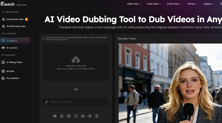Click the Drop your video here upload area
The width and height of the screenshot is (222, 123).
point(76,62)
